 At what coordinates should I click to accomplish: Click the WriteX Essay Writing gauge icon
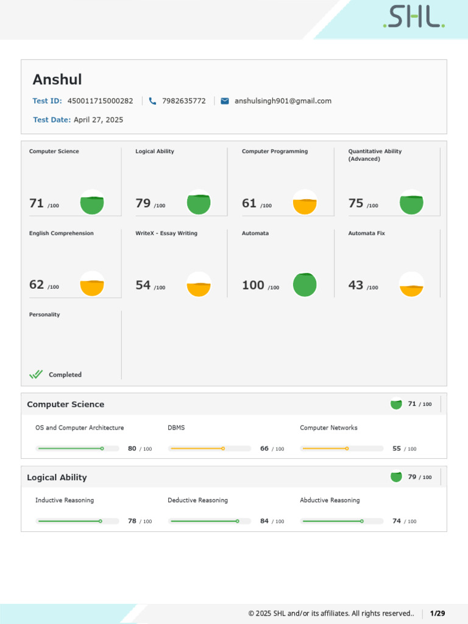point(199,285)
